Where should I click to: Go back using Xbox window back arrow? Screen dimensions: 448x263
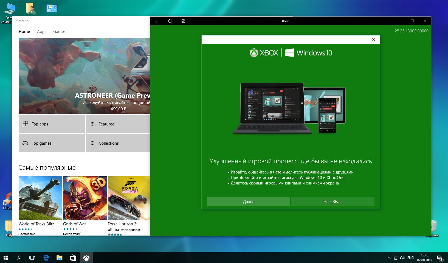point(157,21)
